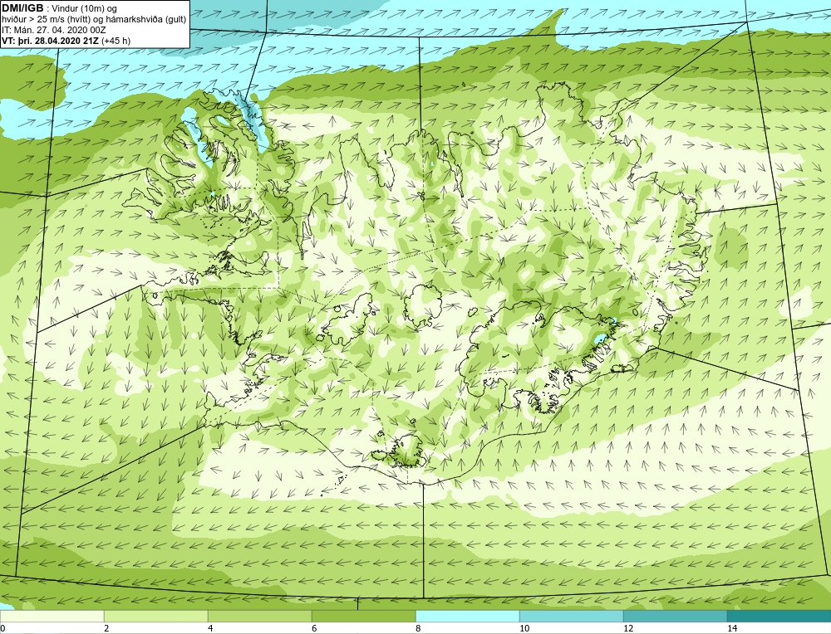
Task: Click the scale label '10'
Action: pyautogui.click(x=524, y=628)
